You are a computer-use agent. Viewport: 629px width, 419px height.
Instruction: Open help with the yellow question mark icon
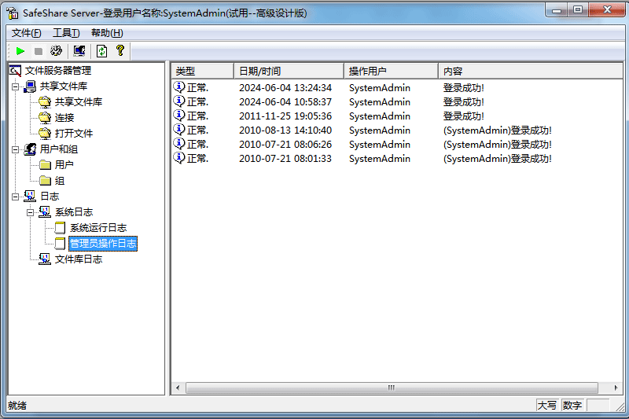point(120,50)
